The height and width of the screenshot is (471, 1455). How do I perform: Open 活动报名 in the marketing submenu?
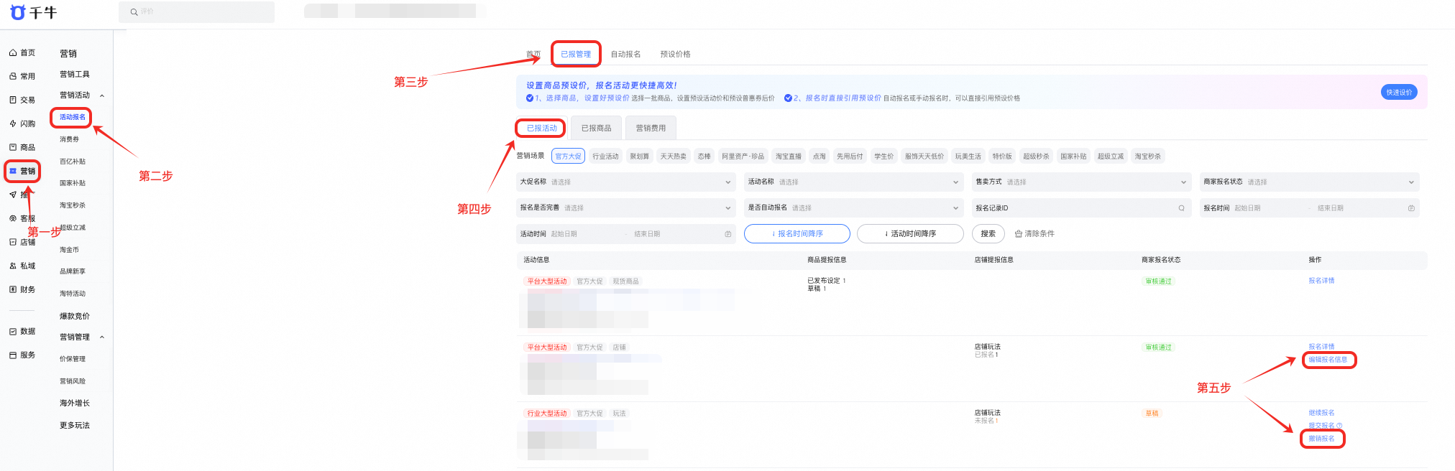point(72,117)
